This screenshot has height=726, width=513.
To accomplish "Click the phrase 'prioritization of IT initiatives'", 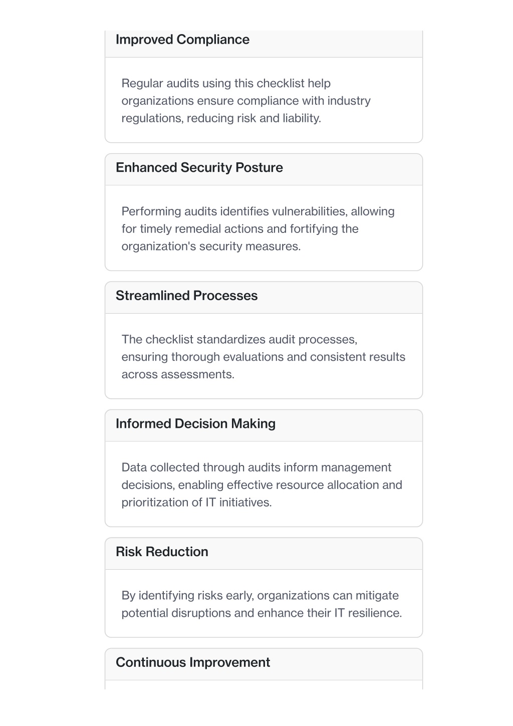I will point(195,503).
